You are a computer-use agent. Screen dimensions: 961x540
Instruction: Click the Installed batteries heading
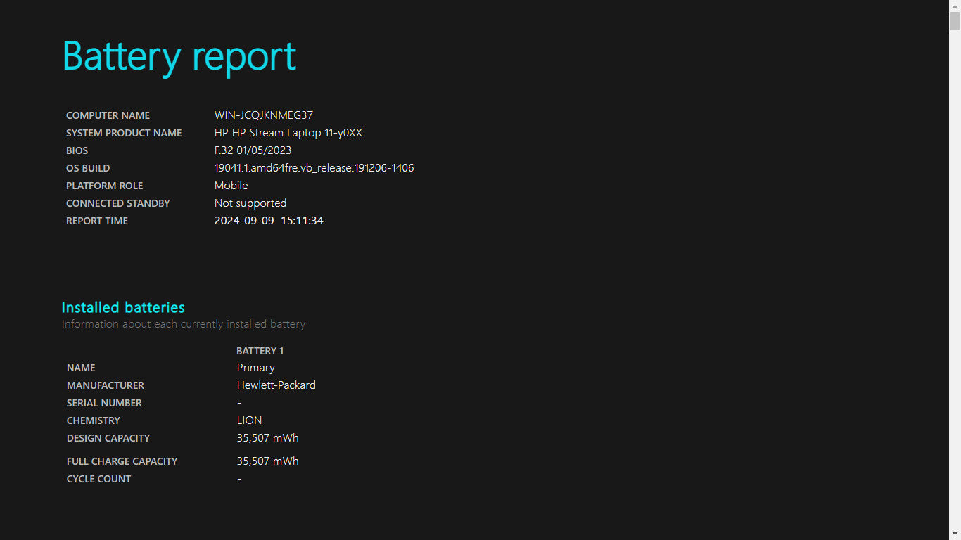(x=123, y=307)
